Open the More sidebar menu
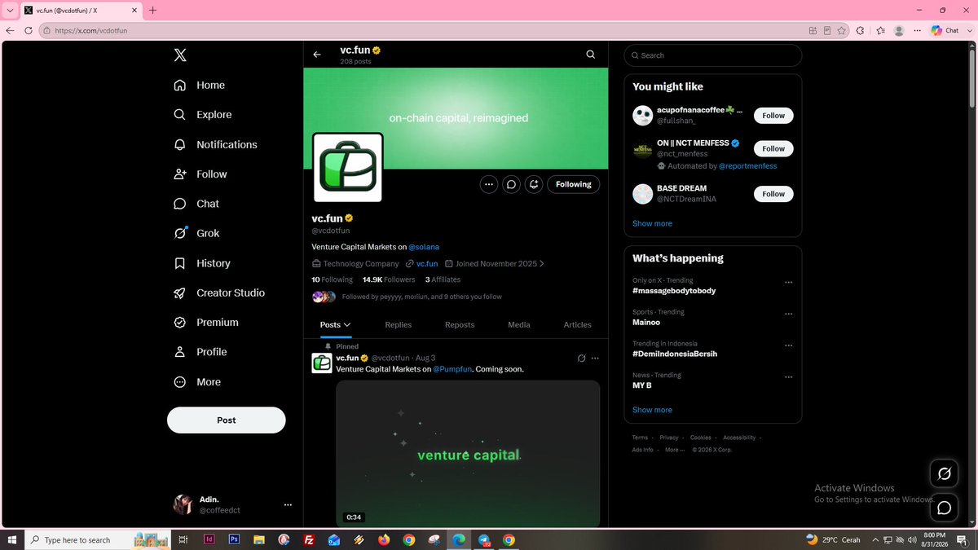Screen dimensions: 978x550 [196, 381]
